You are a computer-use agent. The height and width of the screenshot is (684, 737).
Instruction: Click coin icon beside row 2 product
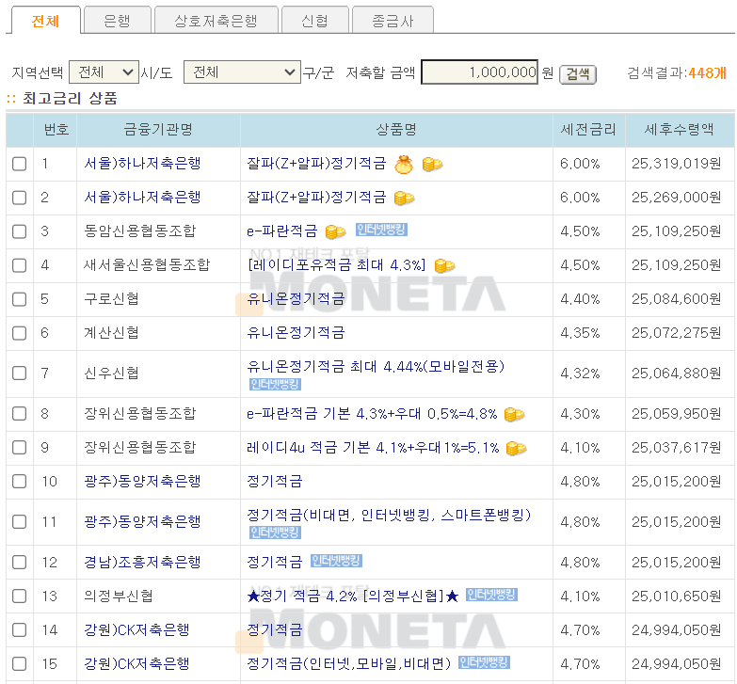(404, 199)
